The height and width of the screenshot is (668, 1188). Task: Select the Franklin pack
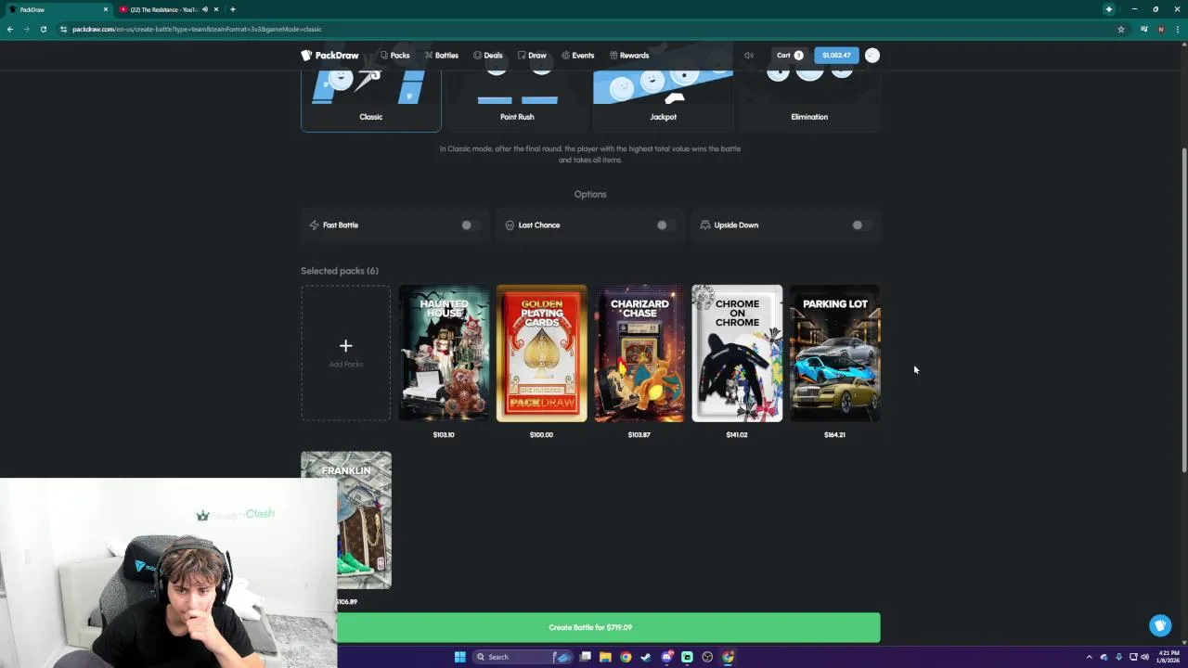(x=346, y=520)
